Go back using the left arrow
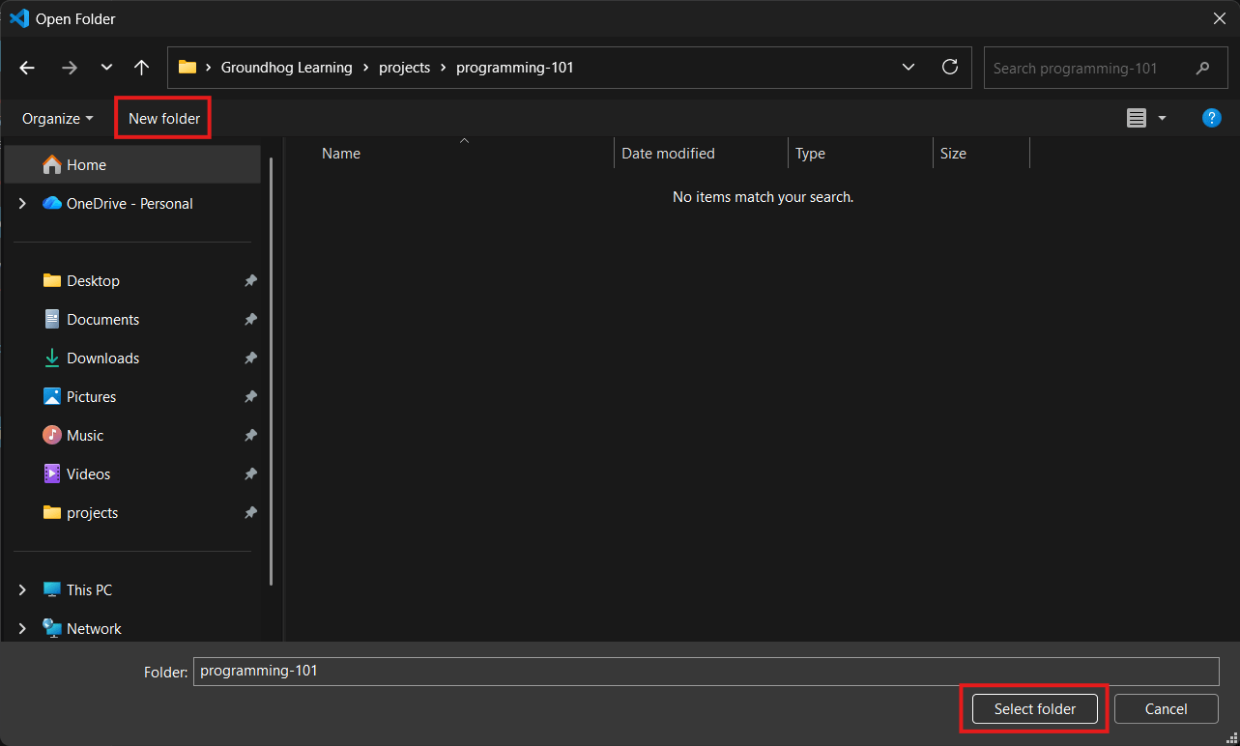 (x=27, y=68)
